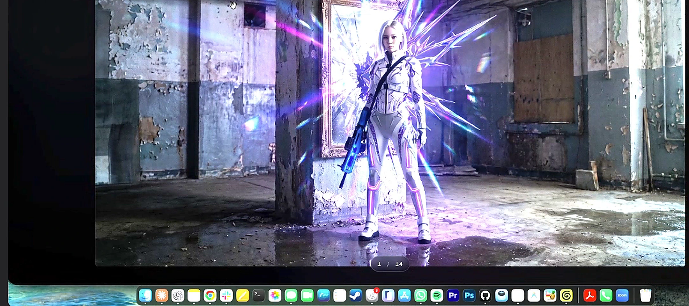689x306 pixels.
Task: Launch Adobe Photoshop
Action: [469, 295]
